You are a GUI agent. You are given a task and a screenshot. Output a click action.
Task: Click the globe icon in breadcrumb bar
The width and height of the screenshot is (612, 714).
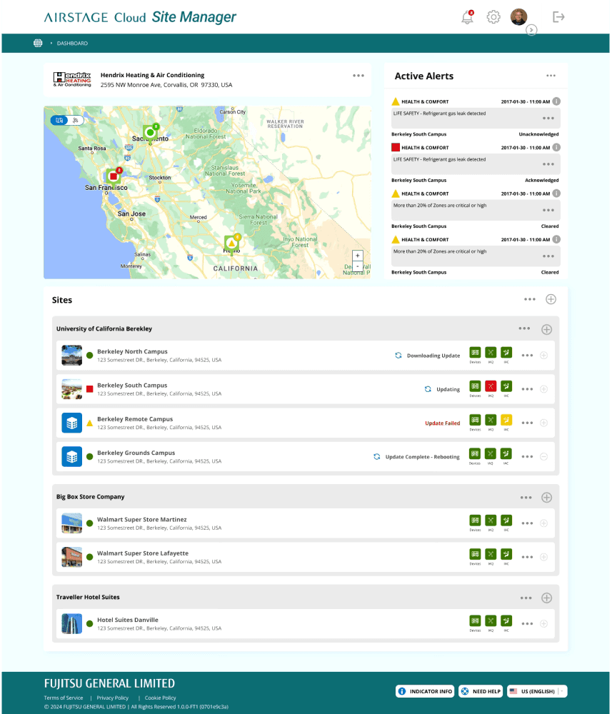coord(38,44)
